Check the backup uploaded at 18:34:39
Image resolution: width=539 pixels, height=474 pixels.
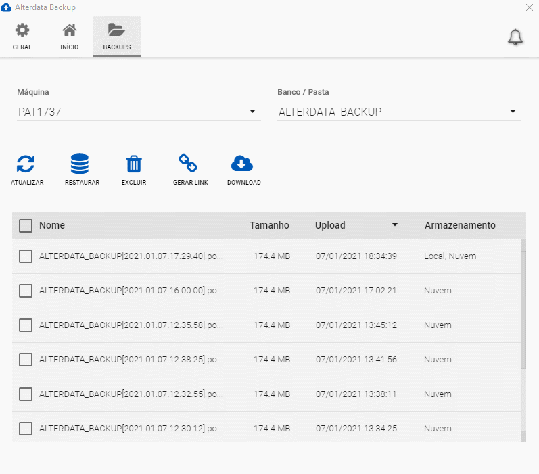point(26,256)
